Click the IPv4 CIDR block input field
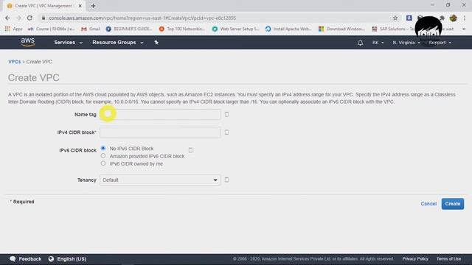This screenshot has width=472, height=265. (x=160, y=132)
